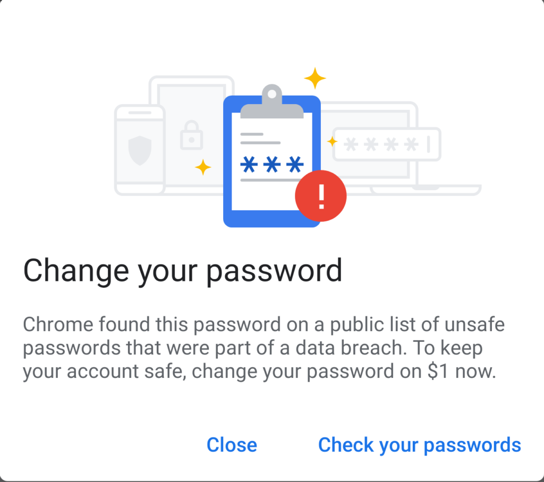
Task: Click the gray clipboard clip
Action: (272, 101)
